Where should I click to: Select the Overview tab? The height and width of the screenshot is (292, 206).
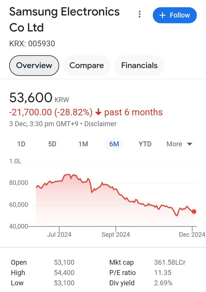click(34, 65)
